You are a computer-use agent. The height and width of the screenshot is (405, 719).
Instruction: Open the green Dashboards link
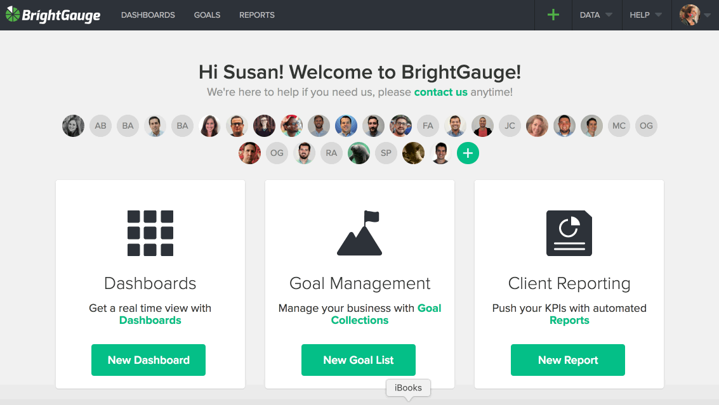pyautogui.click(x=150, y=320)
